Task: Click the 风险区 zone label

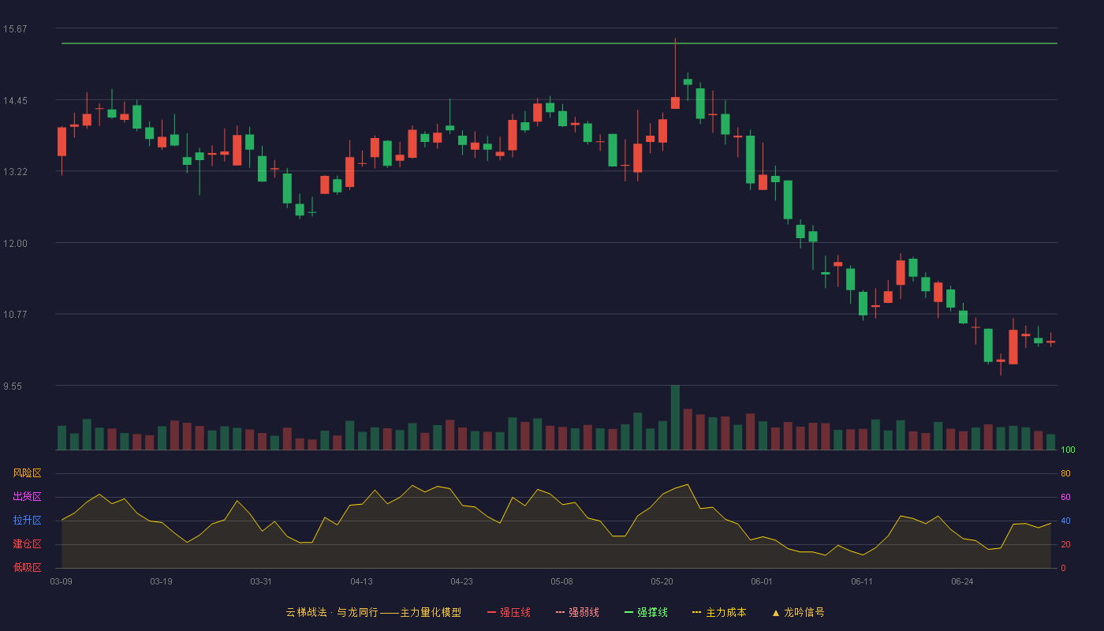Action: coord(27,473)
